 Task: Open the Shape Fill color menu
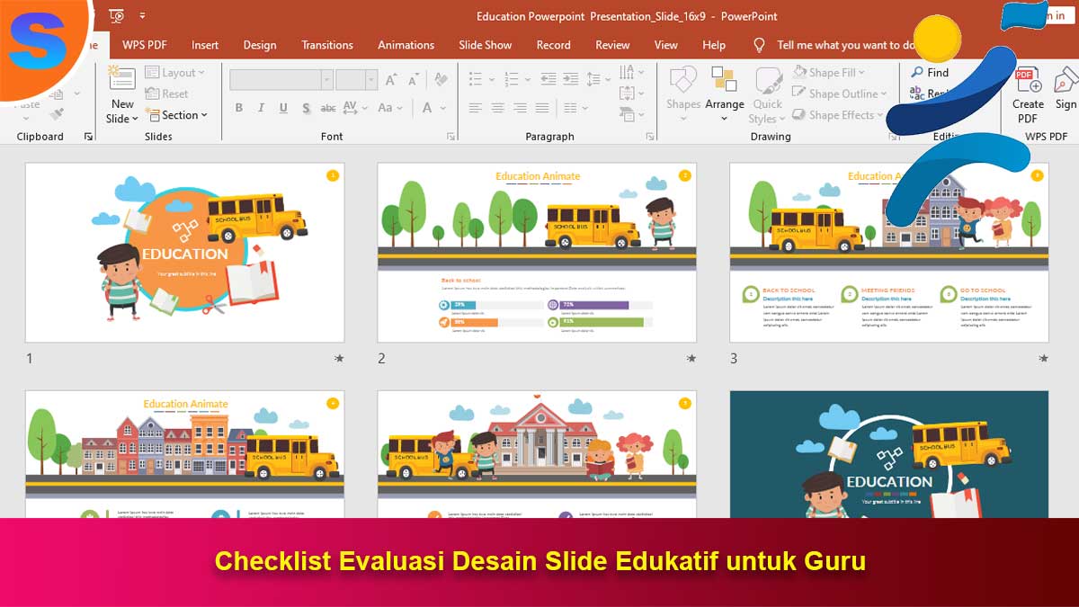[828, 72]
